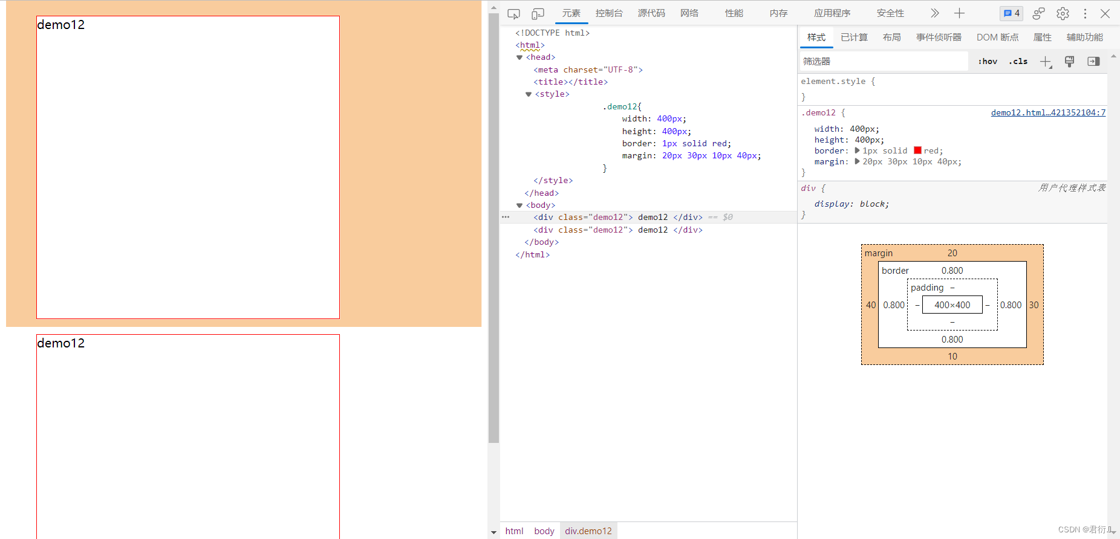Select the !DOCTYPE html line
The height and width of the screenshot is (539, 1120).
[552, 33]
